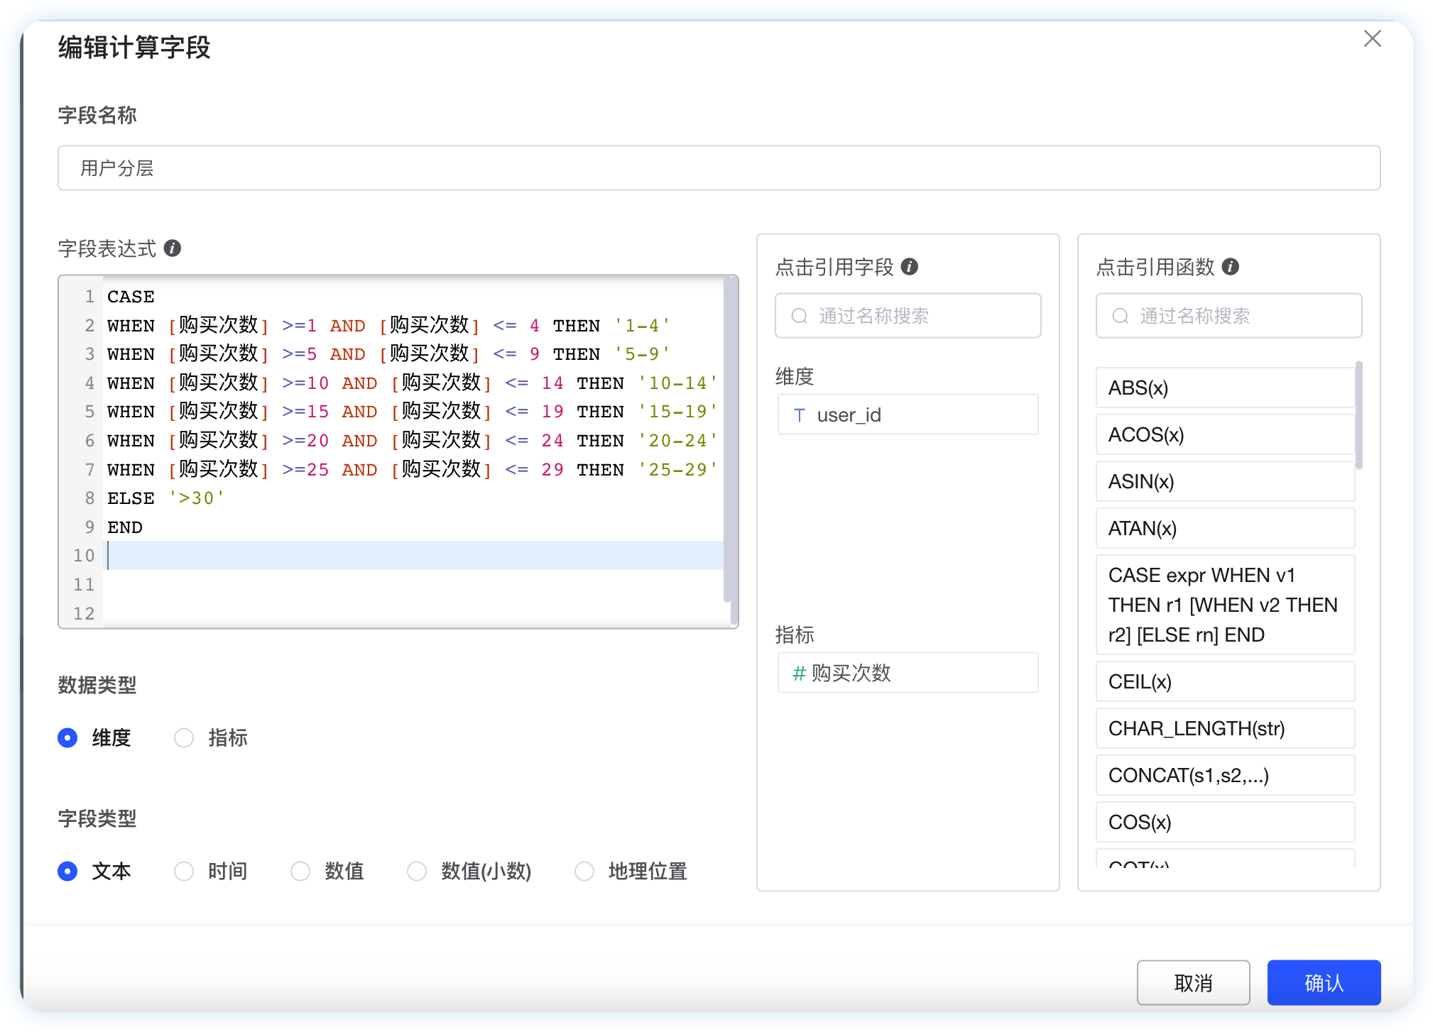Click the '15-19' string on line 5
The image size is (1433, 1032).
tap(677, 412)
